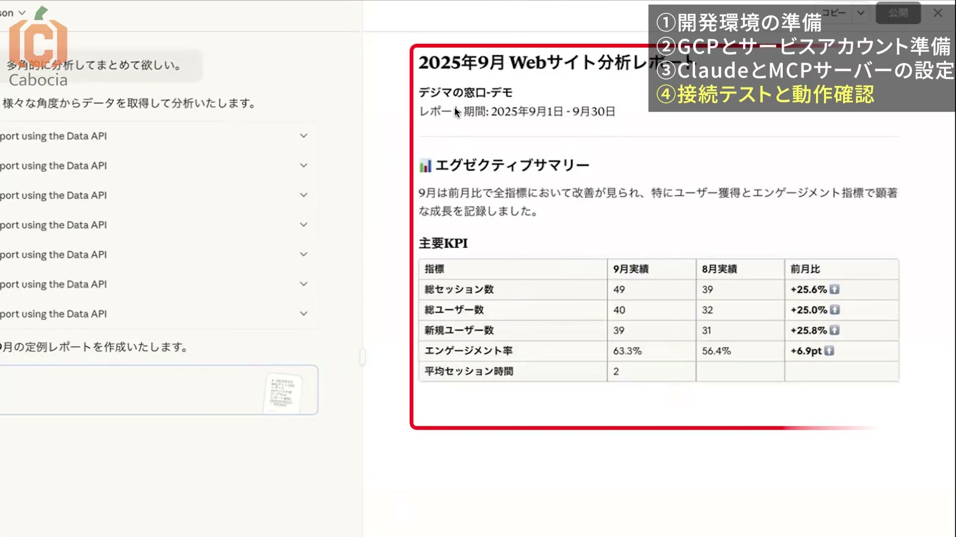Viewport: 956px width, 537px height.
Task: Click the コピー button
Action: tap(834, 13)
